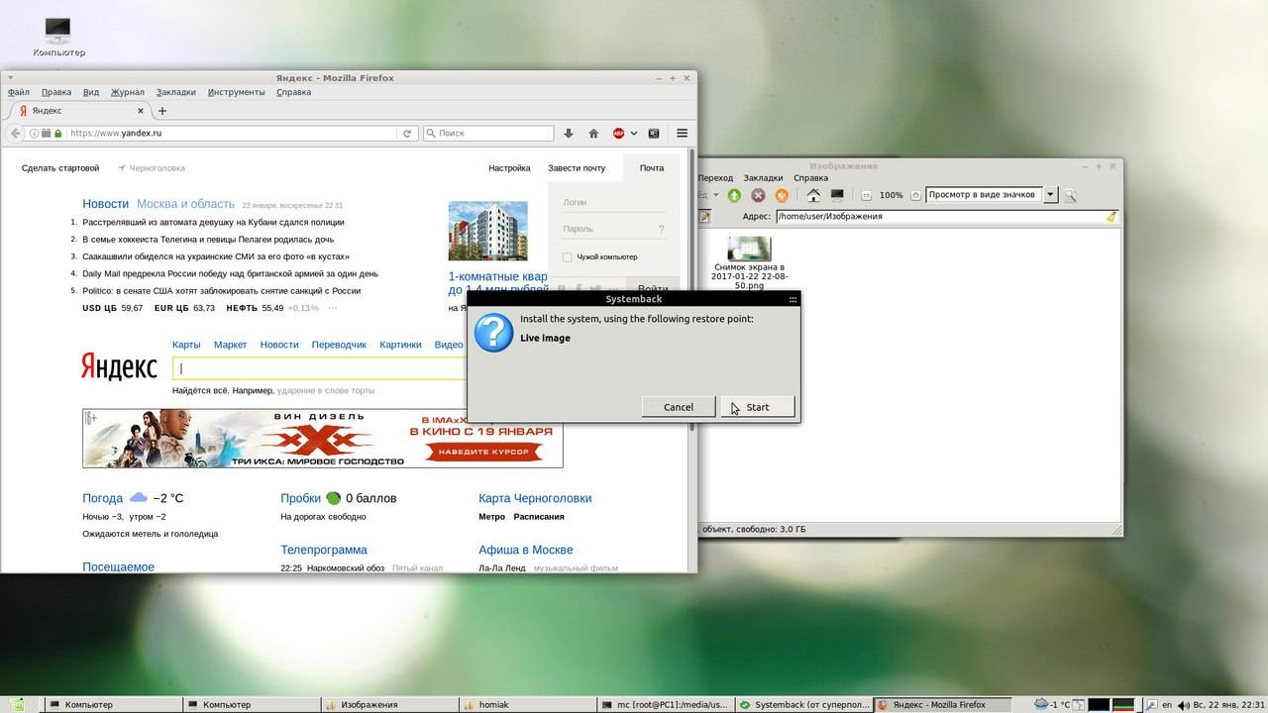
Task: Click the volume speaker tray icon
Action: click(x=1183, y=705)
